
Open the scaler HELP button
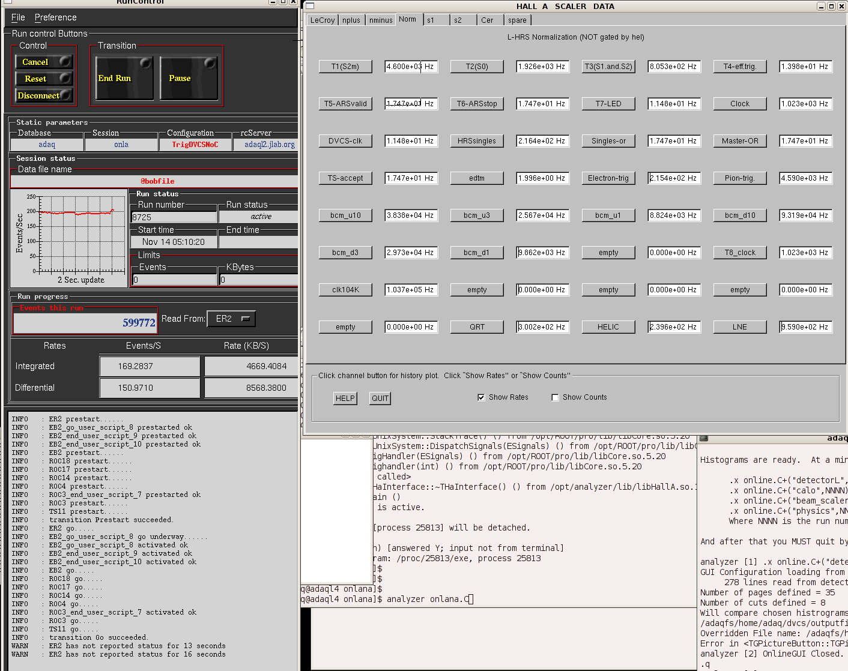pos(345,398)
